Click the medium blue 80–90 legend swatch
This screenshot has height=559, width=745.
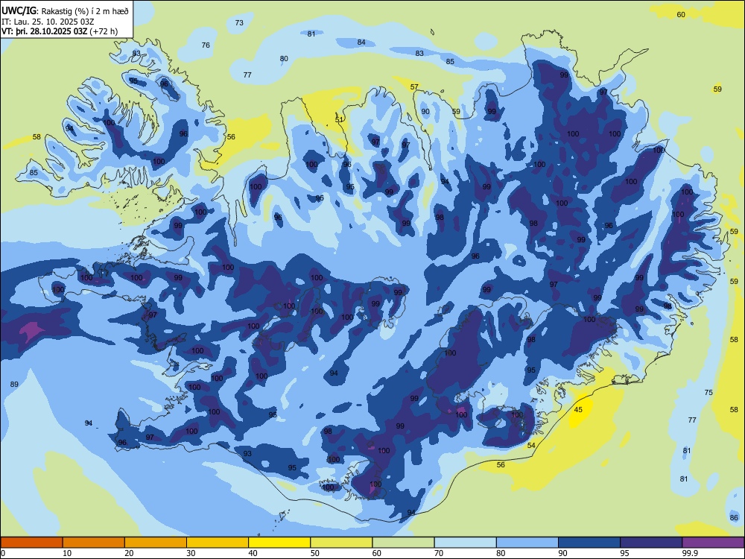click(527, 543)
